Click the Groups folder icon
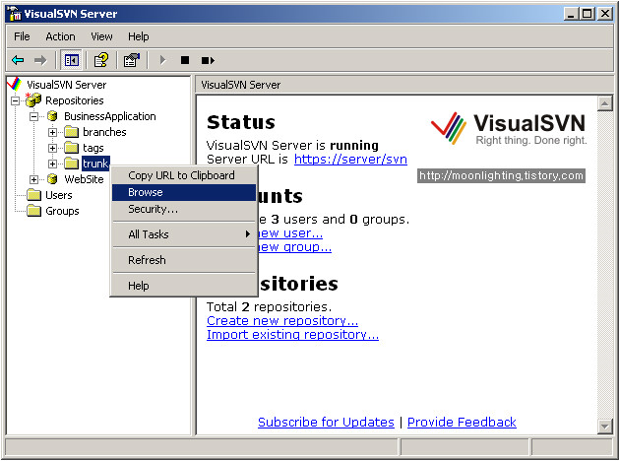Image resolution: width=619 pixels, height=461 pixels. [33, 211]
